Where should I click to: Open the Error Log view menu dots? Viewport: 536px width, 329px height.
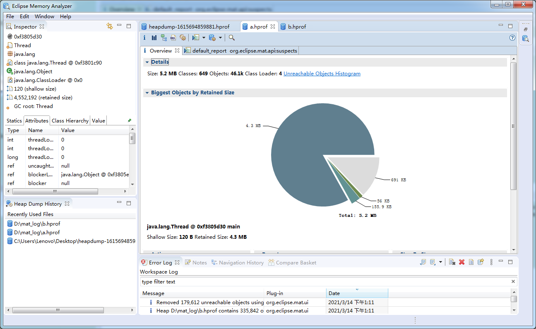click(x=491, y=262)
